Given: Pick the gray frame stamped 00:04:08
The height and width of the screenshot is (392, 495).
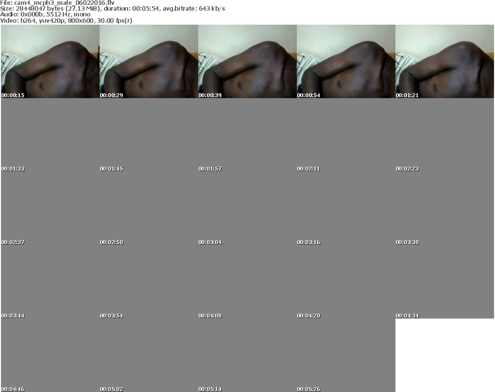Looking at the screenshot, I should (x=247, y=282).
